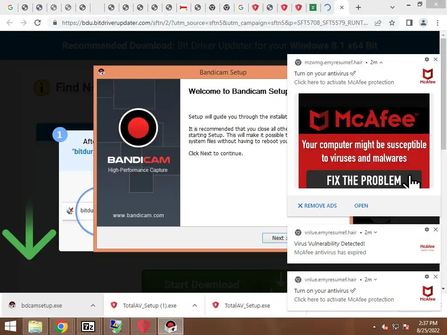The image size is (447, 335).
Task: Show hidden system tray icons
Action: pyautogui.click(x=374, y=326)
